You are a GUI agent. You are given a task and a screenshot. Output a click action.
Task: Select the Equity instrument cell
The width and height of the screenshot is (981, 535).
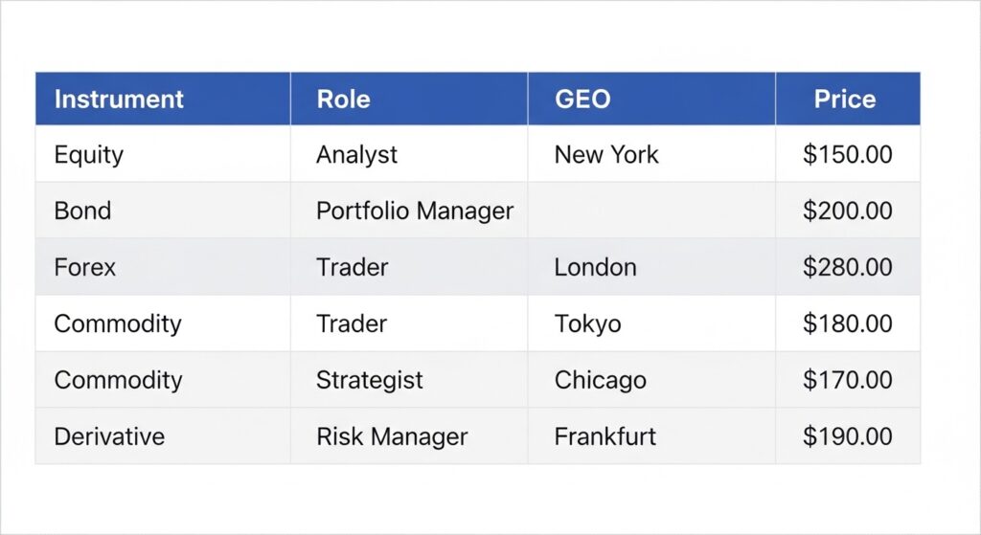pyautogui.click(x=89, y=155)
